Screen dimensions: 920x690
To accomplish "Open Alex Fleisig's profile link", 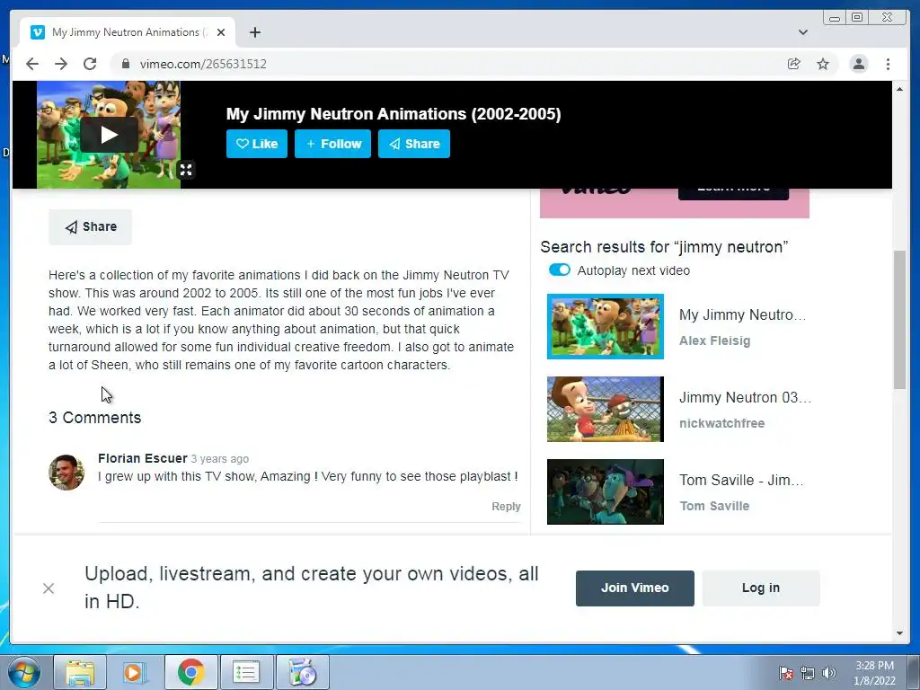I will (x=714, y=341).
